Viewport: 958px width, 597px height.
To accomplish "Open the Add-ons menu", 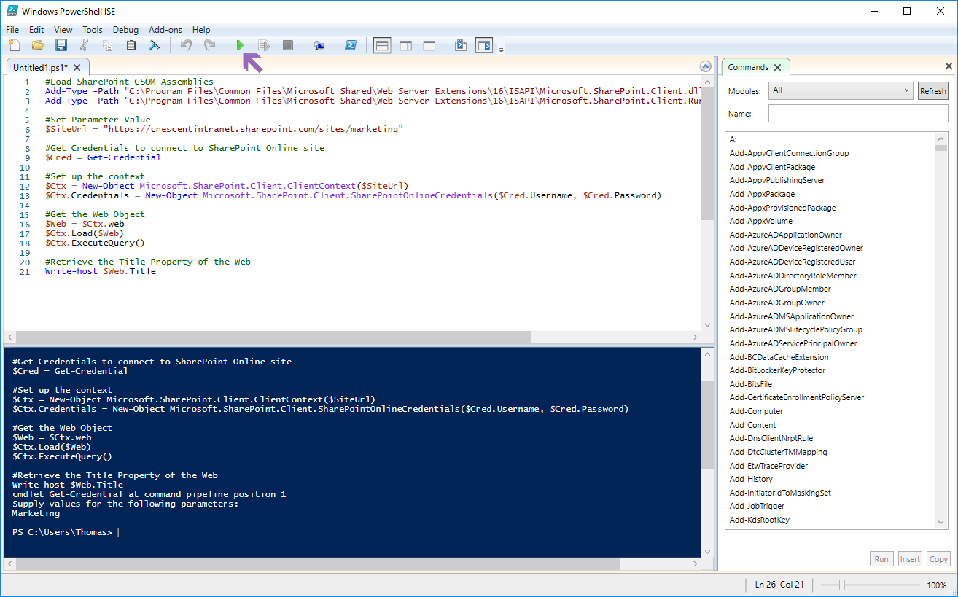I will pos(165,30).
